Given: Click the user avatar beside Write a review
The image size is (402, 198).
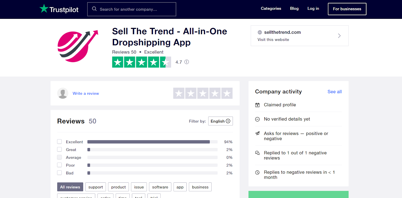Looking at the screenshot, I should click(63, 93).
